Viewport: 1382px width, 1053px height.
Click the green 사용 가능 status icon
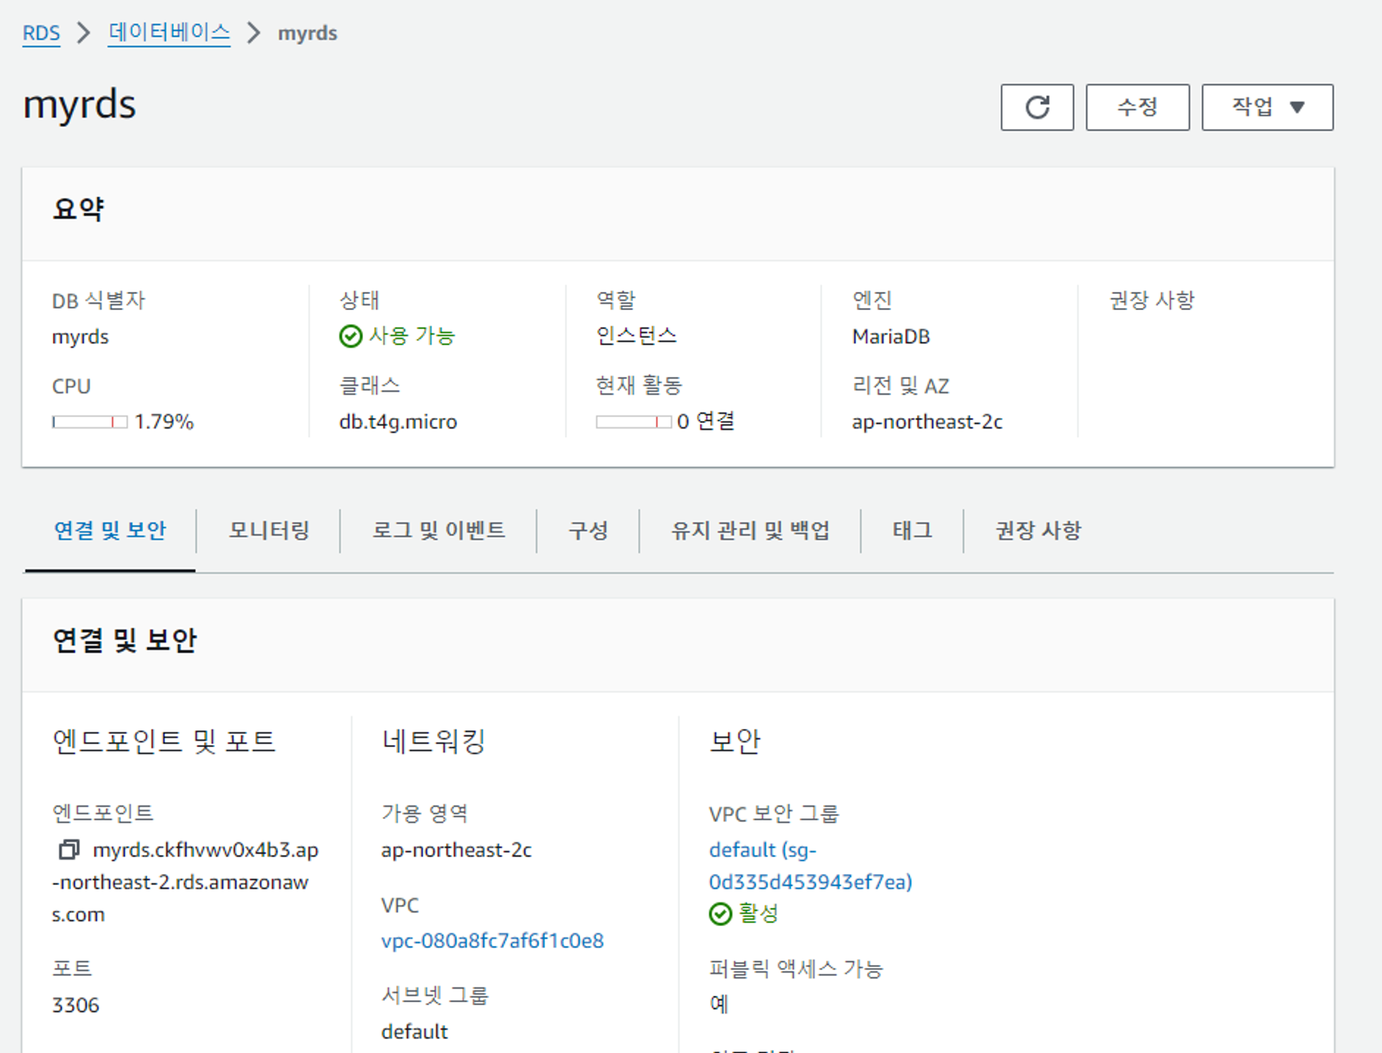[x=350, y=336]
